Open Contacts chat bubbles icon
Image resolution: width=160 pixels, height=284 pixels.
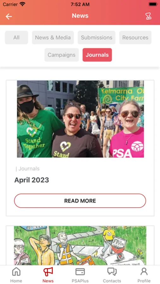(x=112, y=272)
